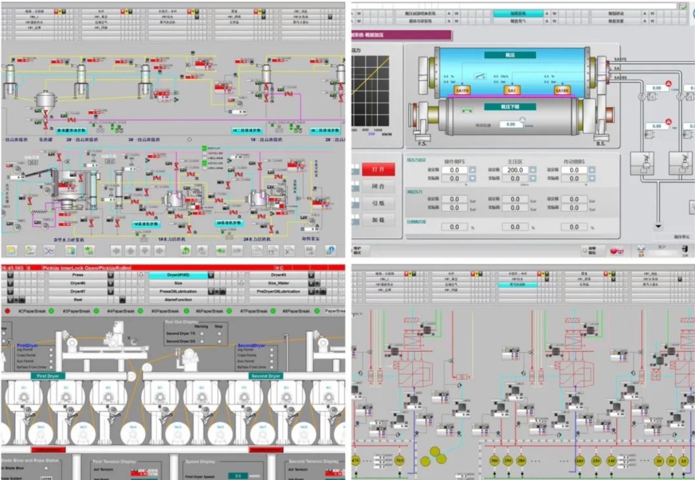Toggle the Second Dryer TS warning indicator
Viewport: 695px width, 480px height.
[x=202, y=334]
